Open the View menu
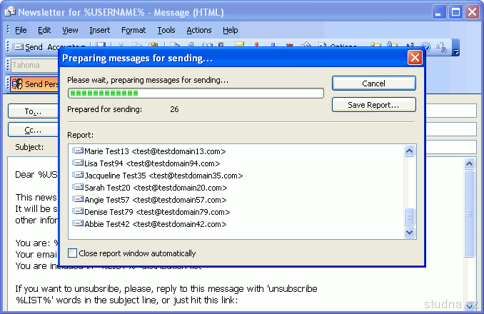This screenshot has height=314, width=484. point(70,30)
